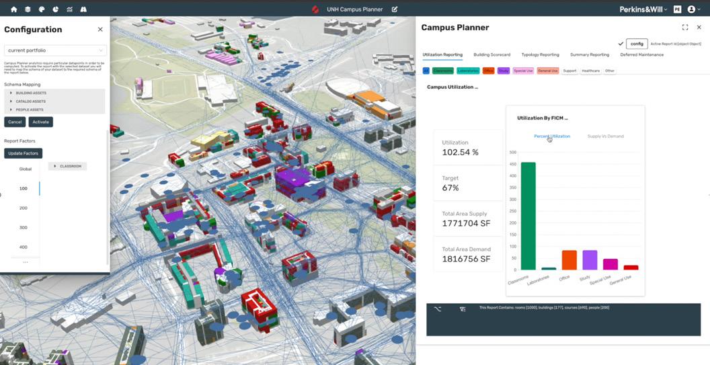This screenshot has width=710, height=365.
Task: Go to the Home icon
Action: (x=14, y=9)
